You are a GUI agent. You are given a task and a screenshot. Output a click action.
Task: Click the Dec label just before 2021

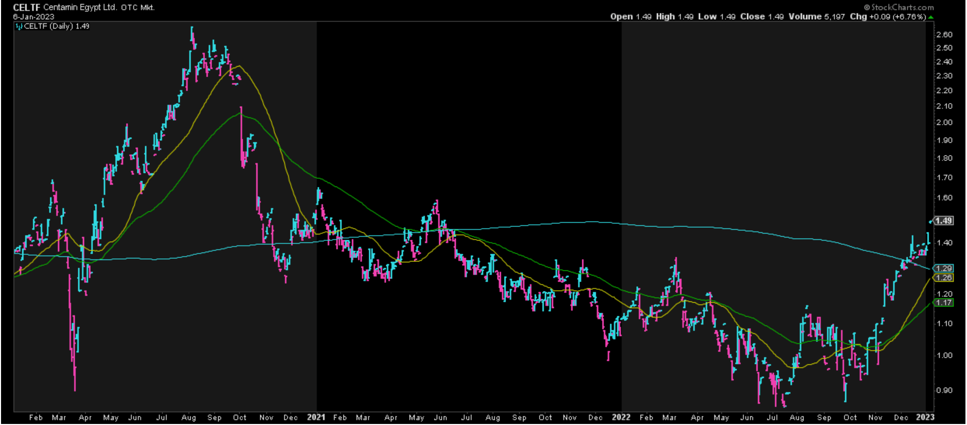291,417
